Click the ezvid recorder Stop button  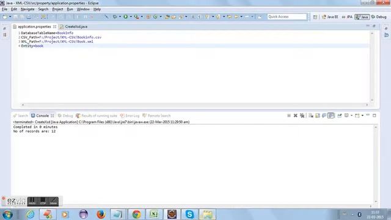tap(43, 201)
